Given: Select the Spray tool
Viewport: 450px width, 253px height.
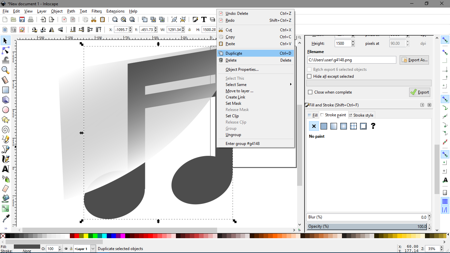Looking at the screenshot, I should (x=6, y=179).
